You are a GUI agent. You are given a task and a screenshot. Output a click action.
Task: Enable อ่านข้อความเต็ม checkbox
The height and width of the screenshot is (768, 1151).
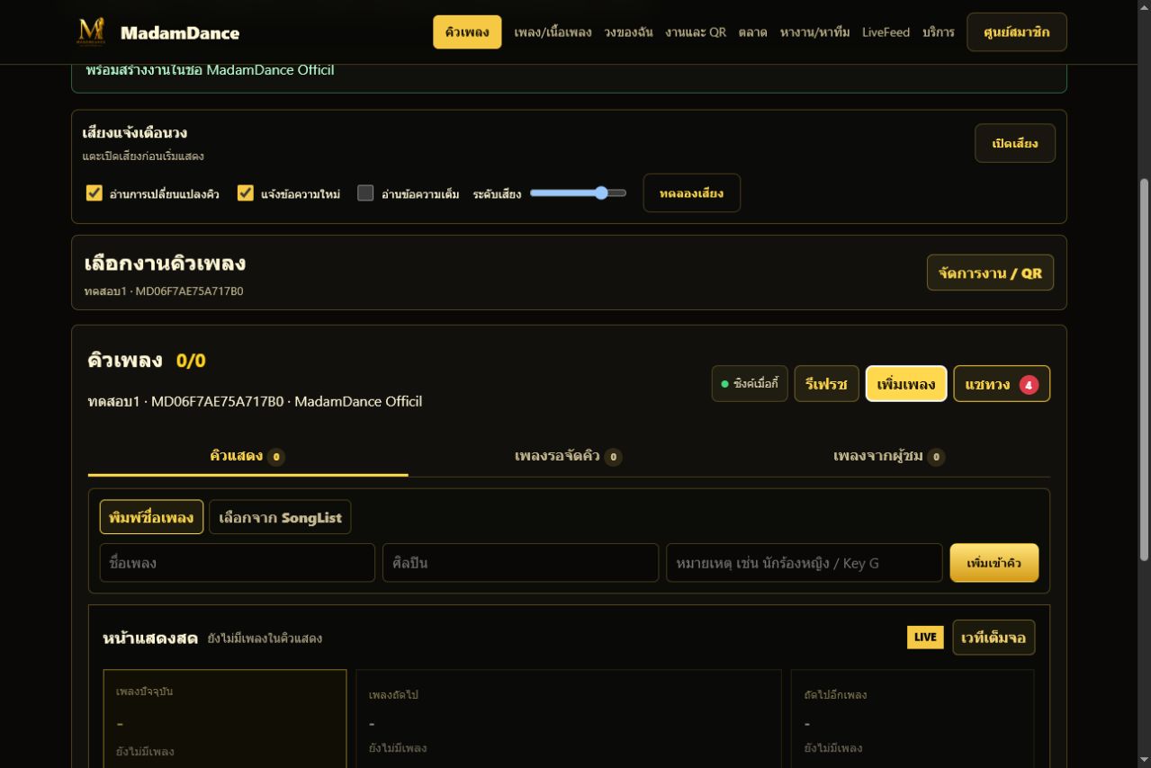(365, 192)
